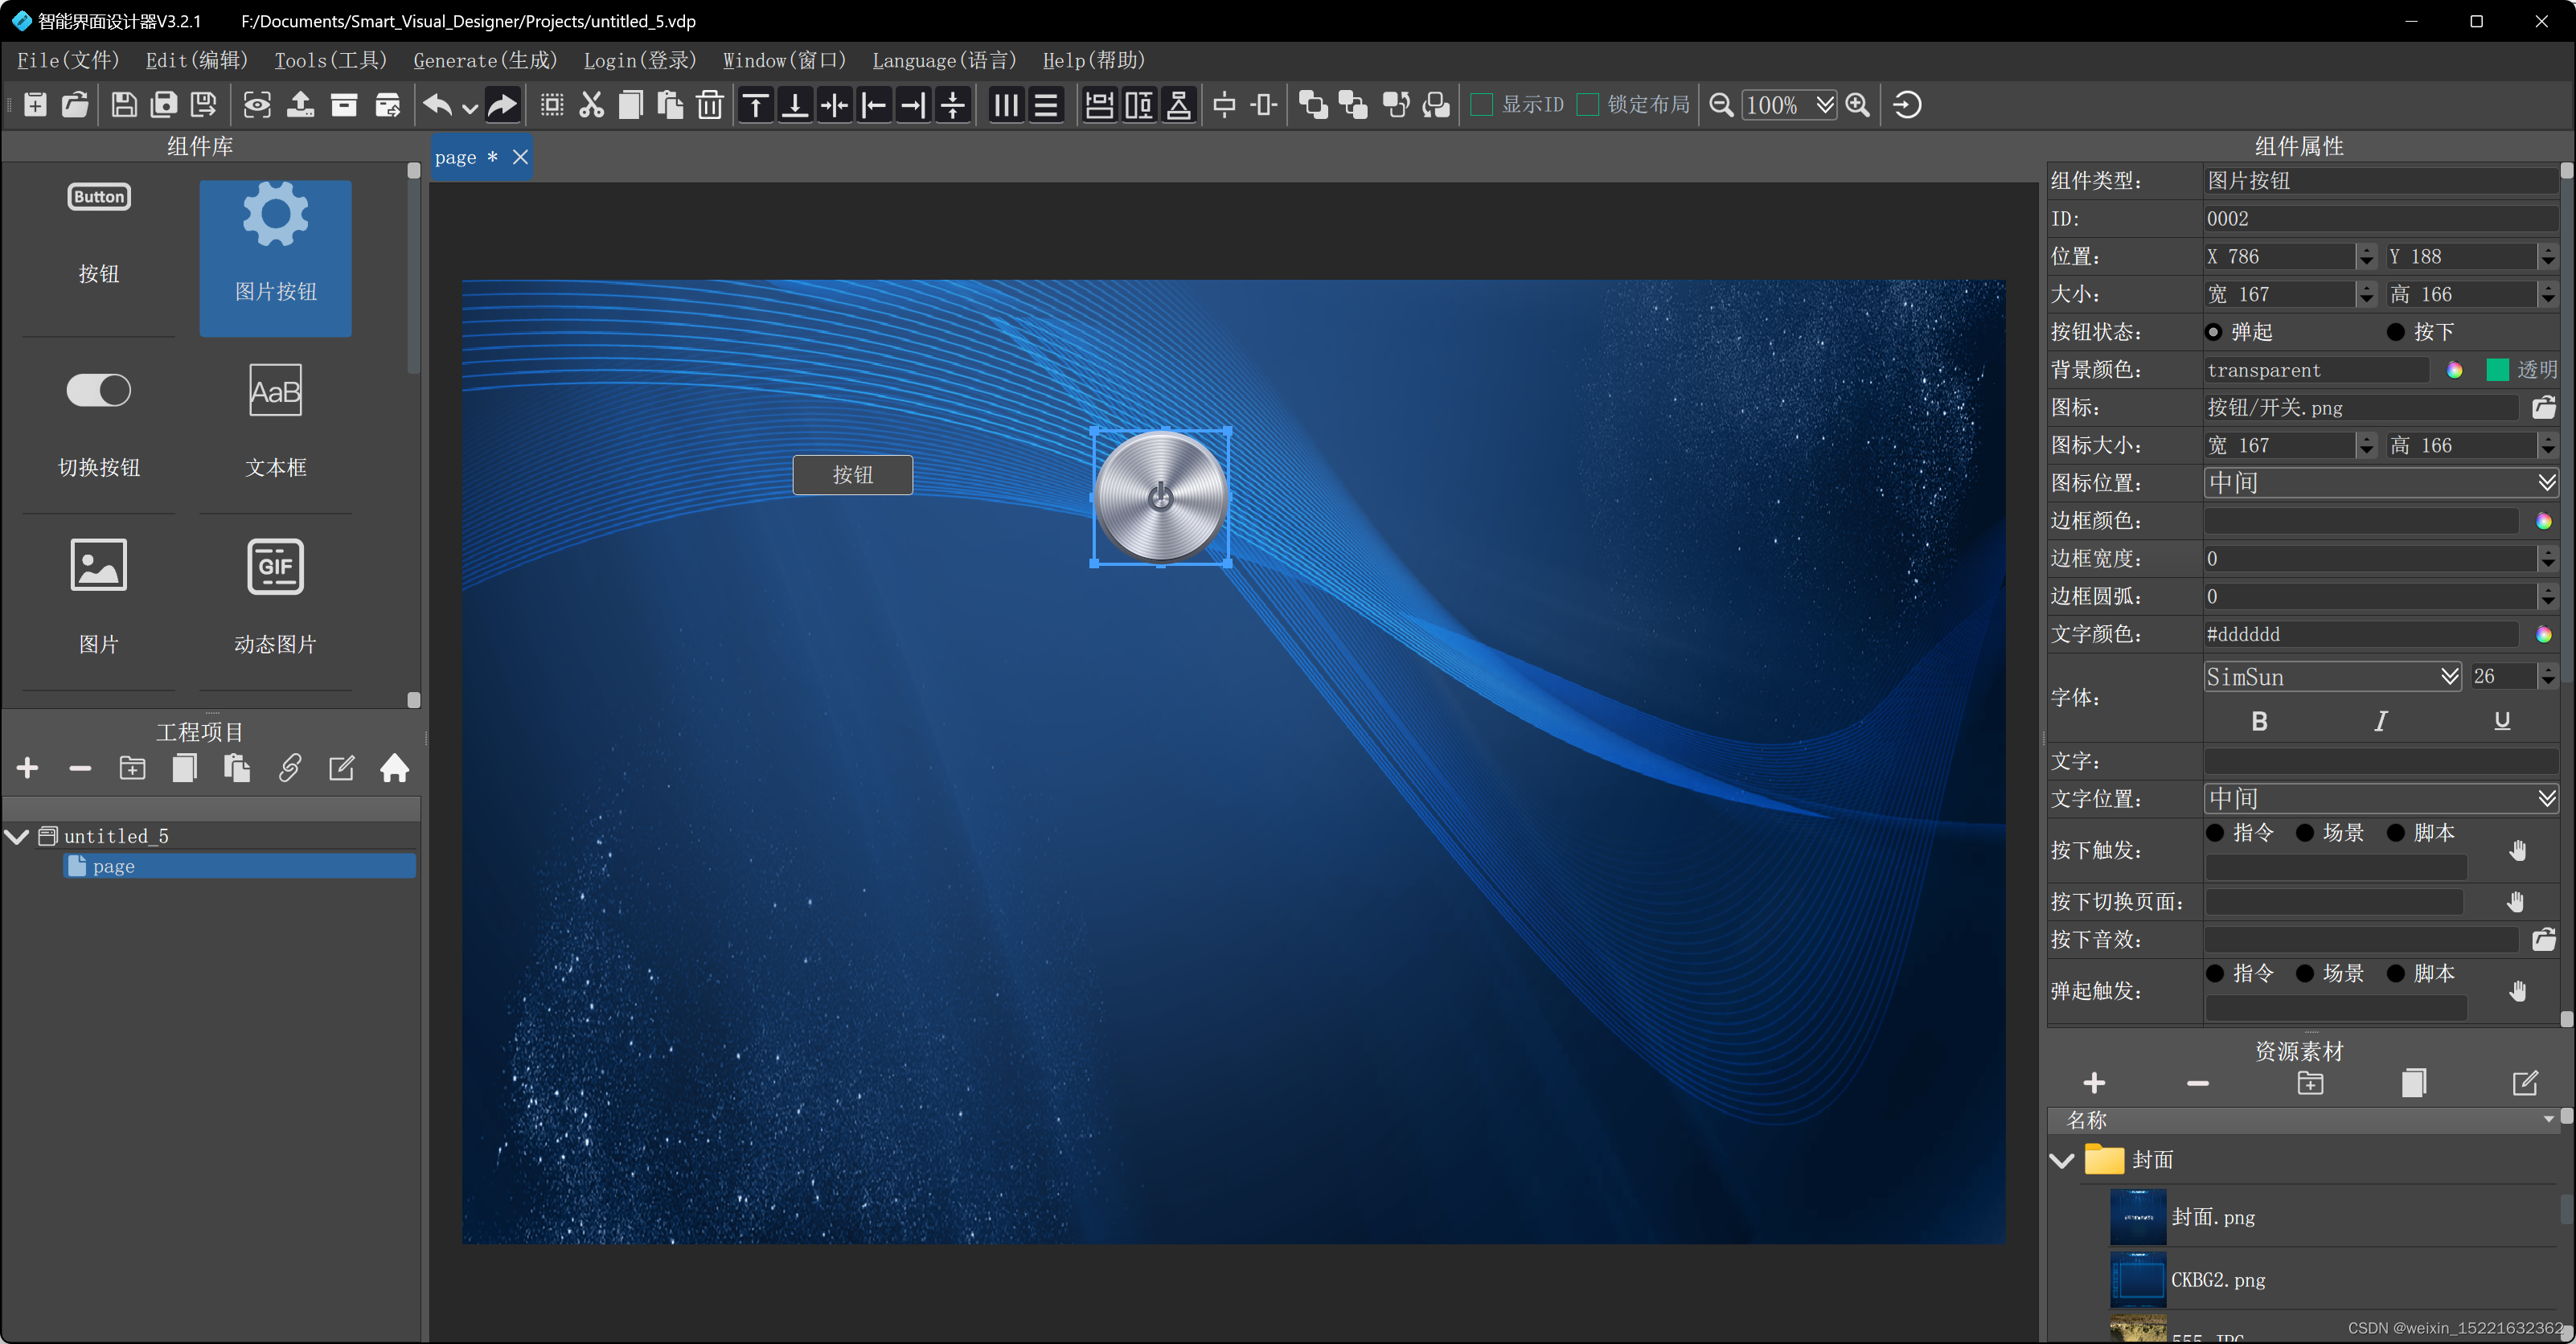Open the icon file browse folder
The width and height of the screenshot is (2576, 1344).
coord(2543,408)
